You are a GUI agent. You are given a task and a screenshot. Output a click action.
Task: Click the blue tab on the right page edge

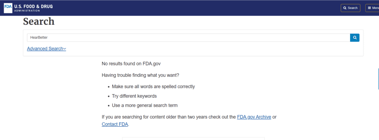coord(378,79)
